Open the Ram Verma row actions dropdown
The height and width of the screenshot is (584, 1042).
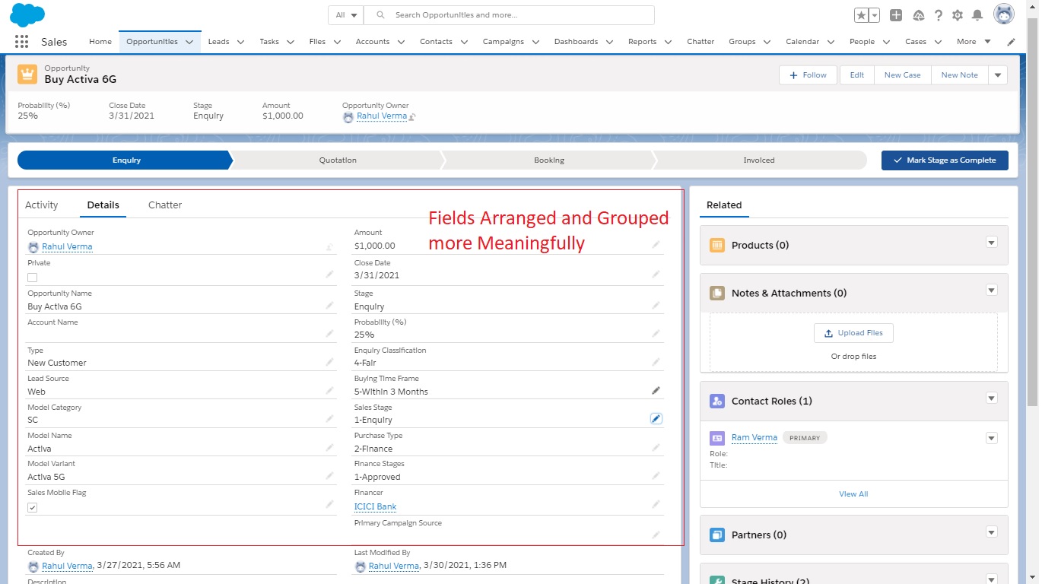coord(991,438)
